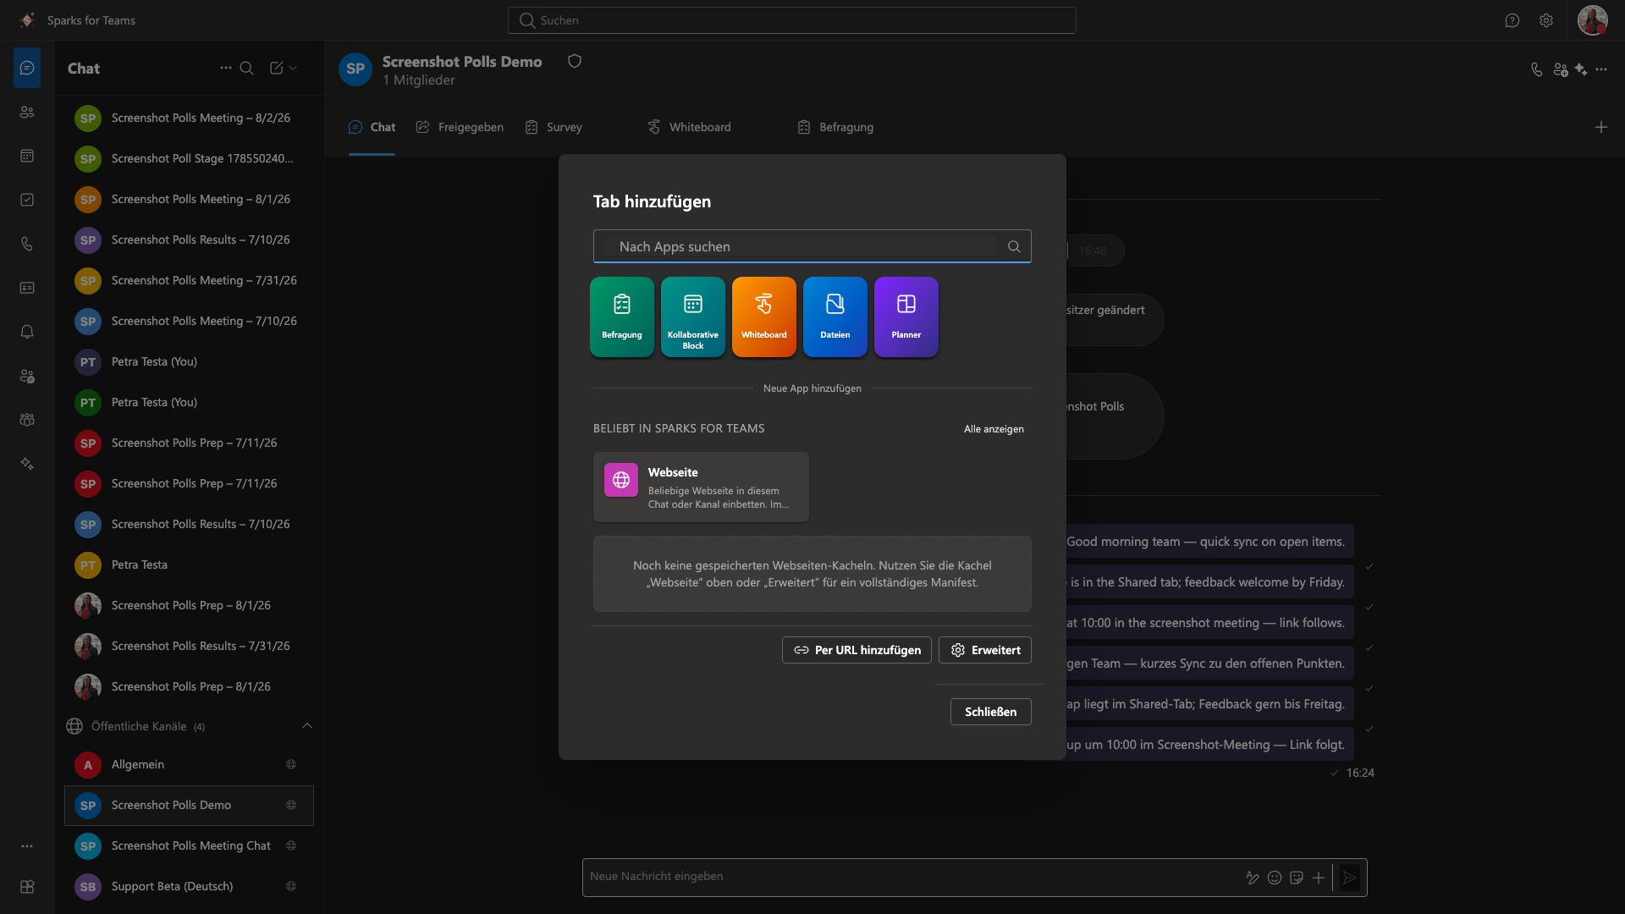Open the tasks checklist icon in left rail
This screenshot has height=914, width=1625.
pyautogui.click(x=27, y=200)
